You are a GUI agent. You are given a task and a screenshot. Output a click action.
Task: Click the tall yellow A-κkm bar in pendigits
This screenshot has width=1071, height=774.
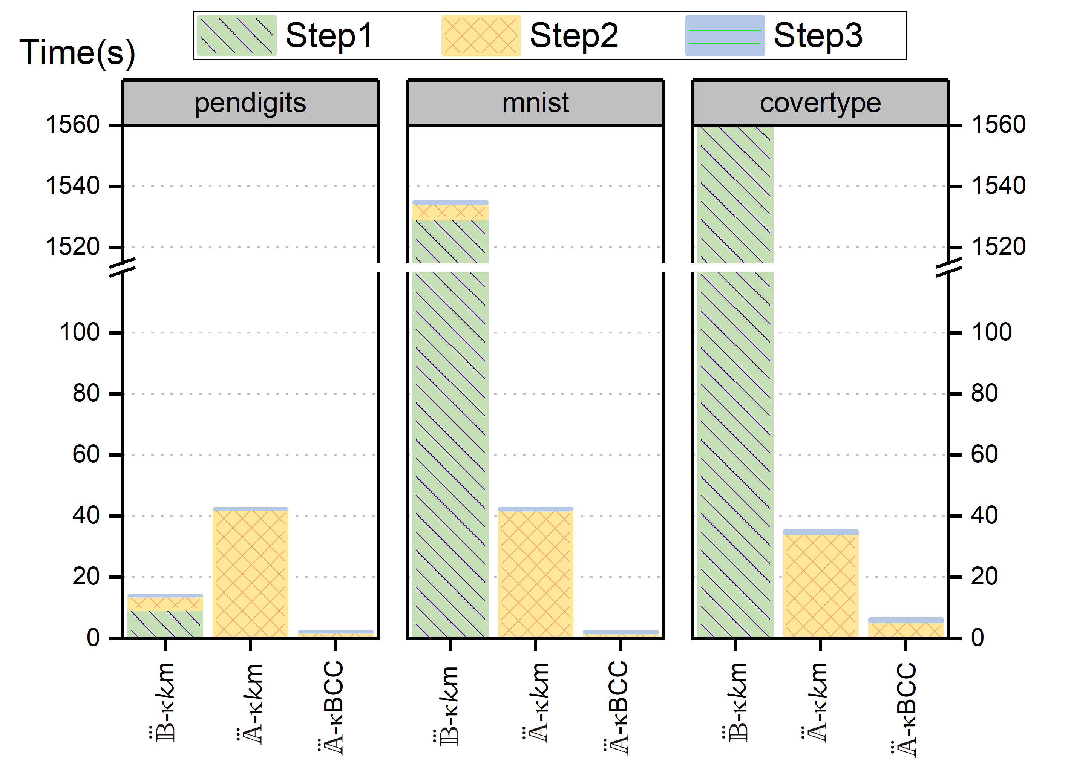coord(250,574)
